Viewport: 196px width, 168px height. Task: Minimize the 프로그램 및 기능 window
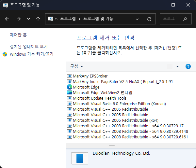[158, 5]
